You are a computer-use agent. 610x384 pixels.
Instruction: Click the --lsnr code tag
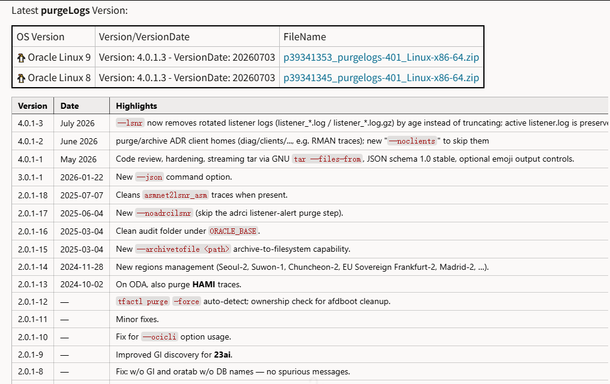point(130,123)
